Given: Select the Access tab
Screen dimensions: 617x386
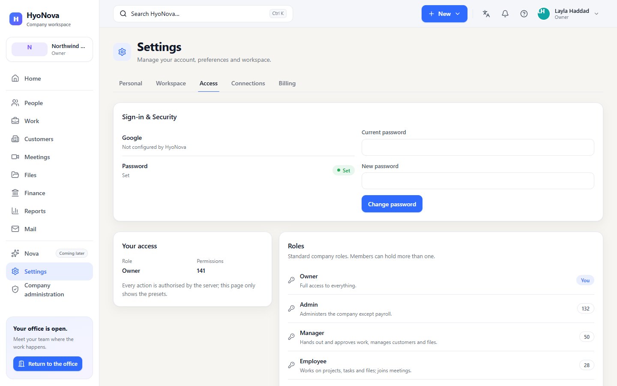Looking at the screenshot, I should [209, 83].
